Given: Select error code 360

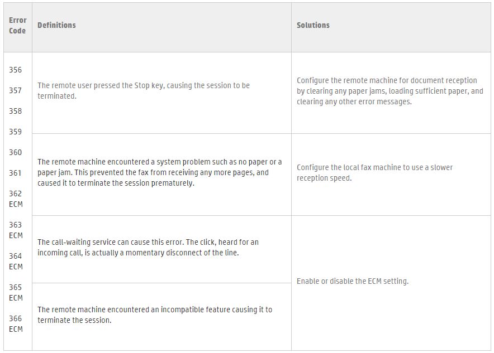Looking at the screenshot, I should [16, 152].
